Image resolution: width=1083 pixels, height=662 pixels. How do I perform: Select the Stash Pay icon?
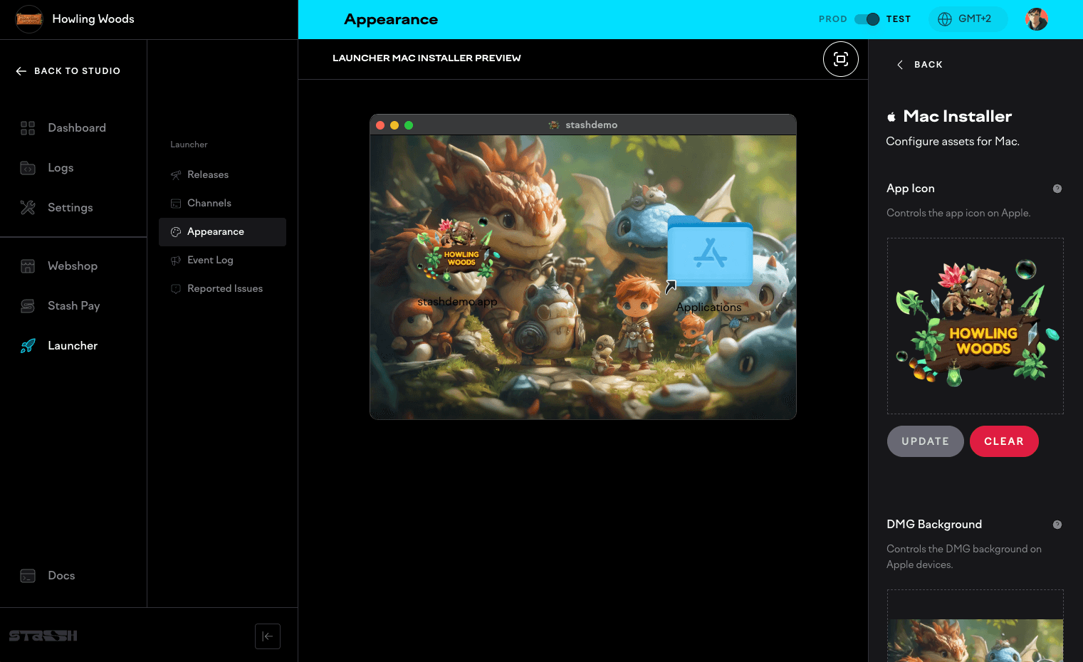[x=27, y=305]
